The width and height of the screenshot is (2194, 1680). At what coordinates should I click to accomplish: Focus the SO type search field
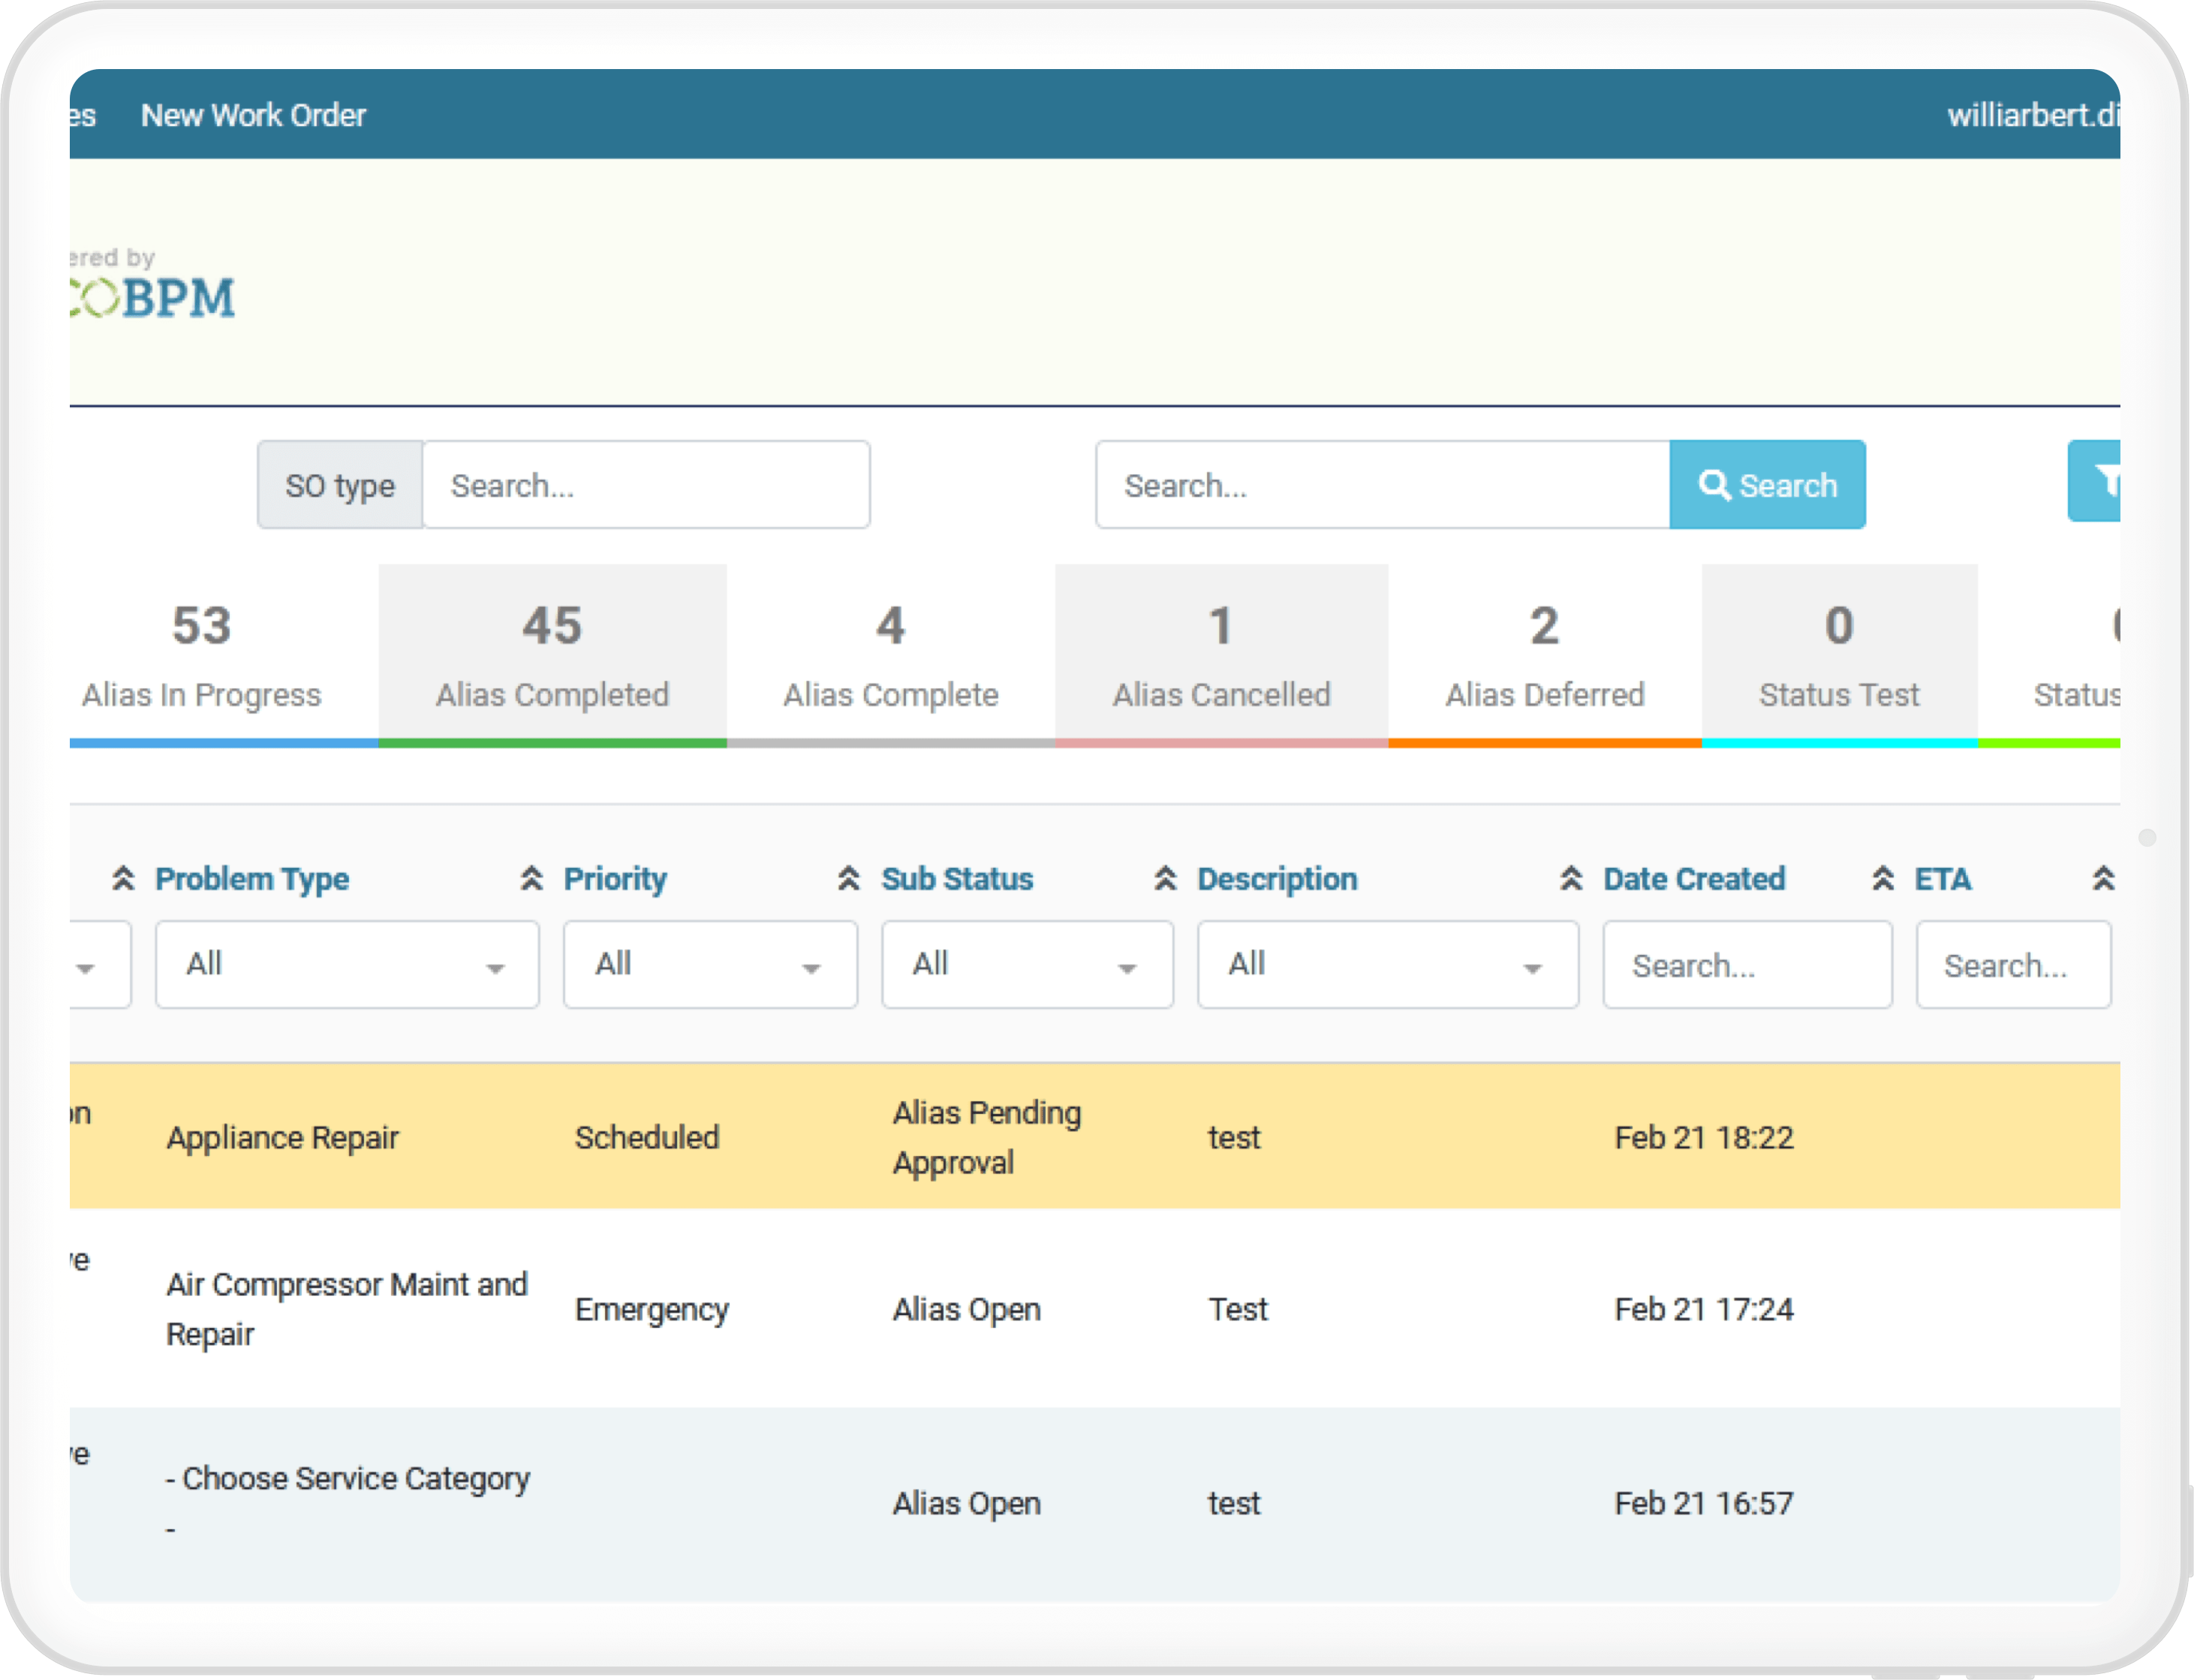(645, 485)
